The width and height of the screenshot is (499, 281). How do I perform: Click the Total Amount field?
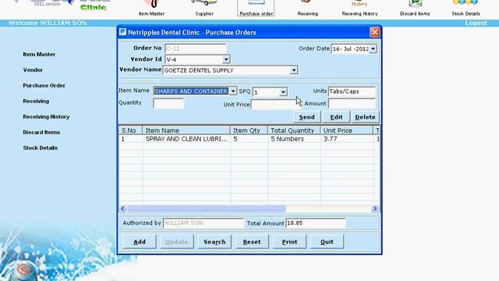coord(315,223)
